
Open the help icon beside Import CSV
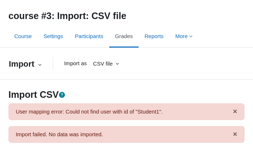click(62, 95)
